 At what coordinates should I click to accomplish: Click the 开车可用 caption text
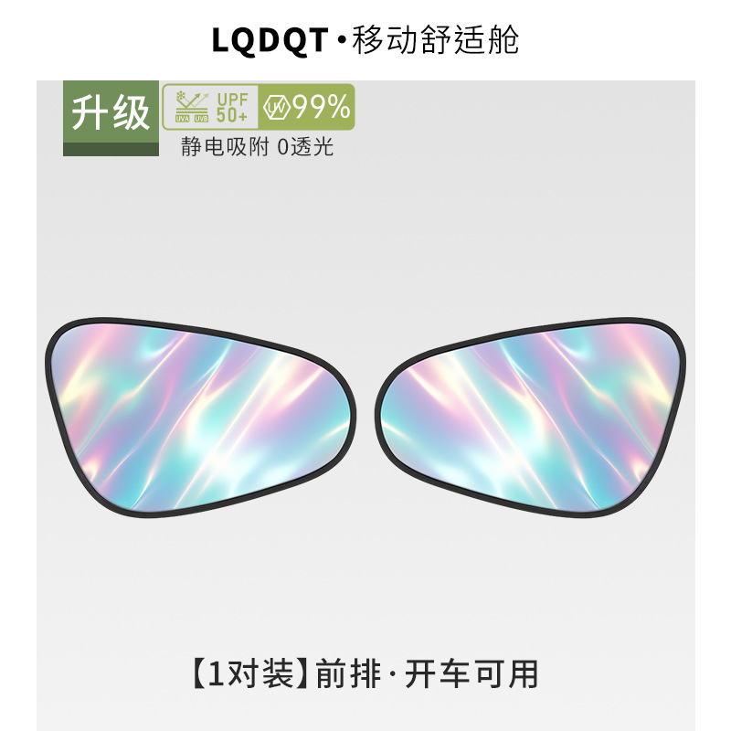(471, 673)
